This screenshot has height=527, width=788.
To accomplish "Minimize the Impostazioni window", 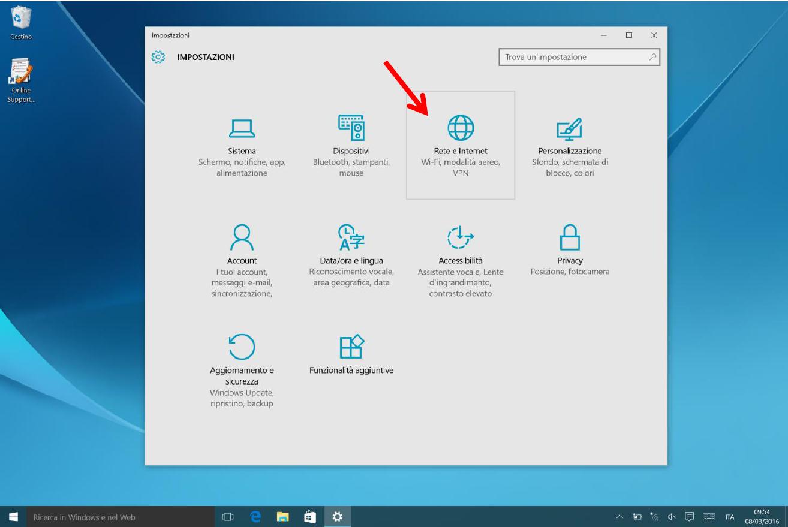I will click(x=604, y=36).
